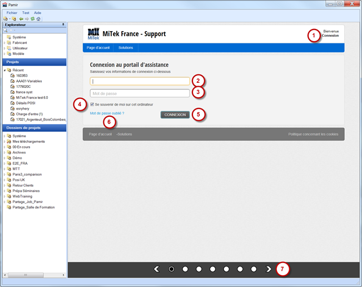Viewport: 362px width, 287px height.
Task: Select Charge d'entre (1) project
Action: coord(29,114)
